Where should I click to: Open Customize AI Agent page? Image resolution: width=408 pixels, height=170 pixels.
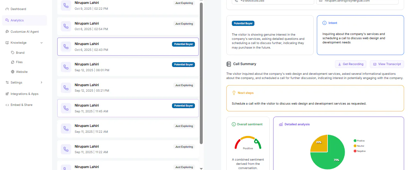coord(24,32)
